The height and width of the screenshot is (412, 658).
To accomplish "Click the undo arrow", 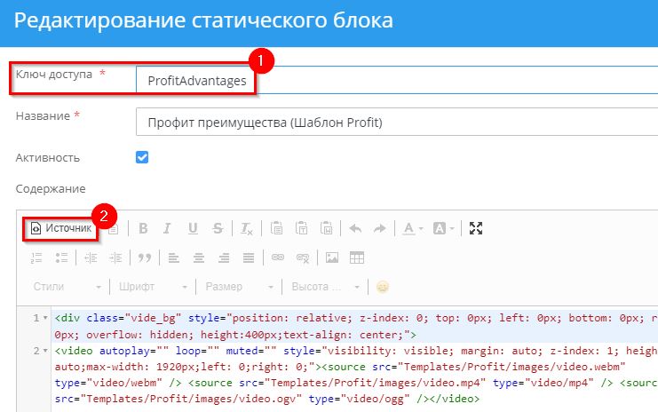I will (x=355, y=228).
